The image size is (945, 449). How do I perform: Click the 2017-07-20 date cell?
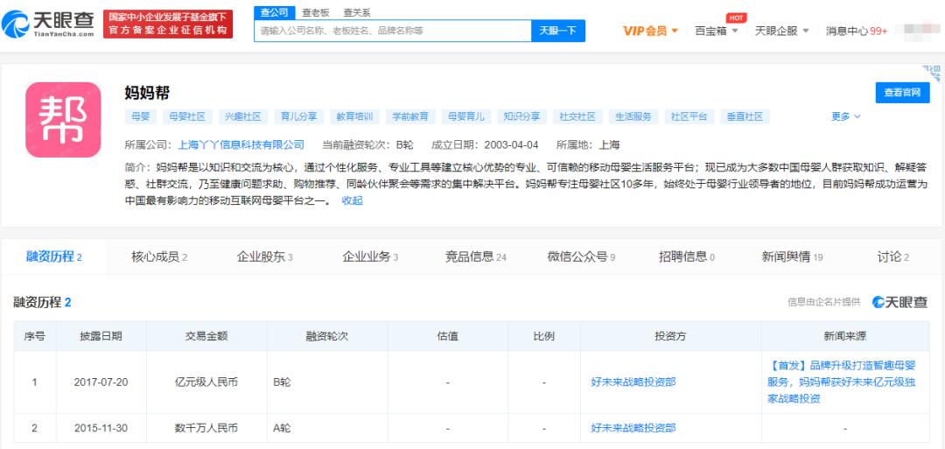click(101, 382)
